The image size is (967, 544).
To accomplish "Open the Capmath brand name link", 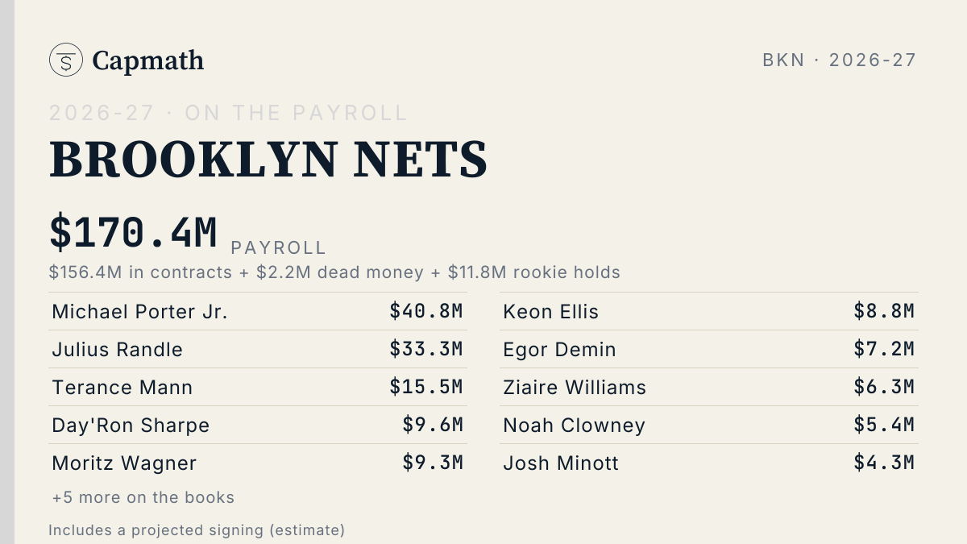I will point(148,60).
